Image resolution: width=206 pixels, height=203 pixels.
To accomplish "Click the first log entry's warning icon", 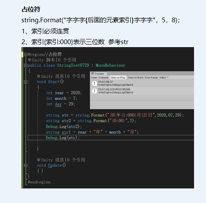I will (x=94, y=83).
